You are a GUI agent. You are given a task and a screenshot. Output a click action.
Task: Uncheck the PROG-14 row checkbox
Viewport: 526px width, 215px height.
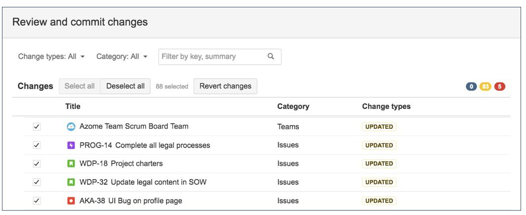36,145
